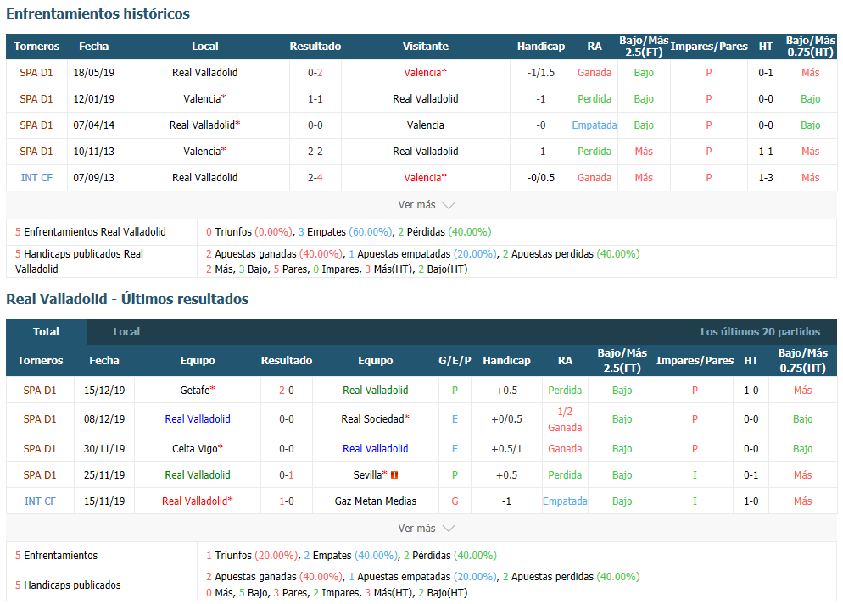843x604 pixels.
Task: Click the date 30/11/19
Action: 104,449
